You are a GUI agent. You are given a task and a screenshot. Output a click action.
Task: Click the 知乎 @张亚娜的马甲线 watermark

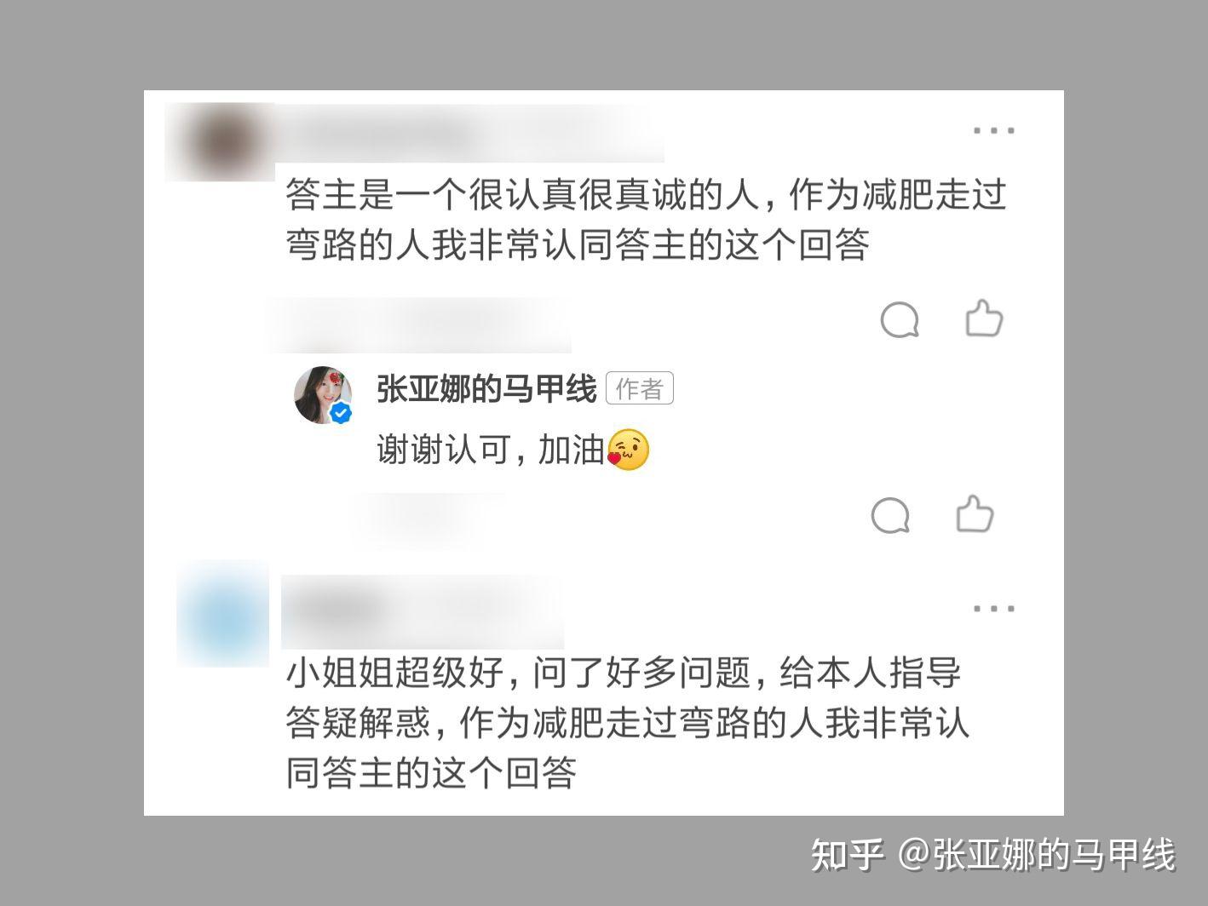993,856
